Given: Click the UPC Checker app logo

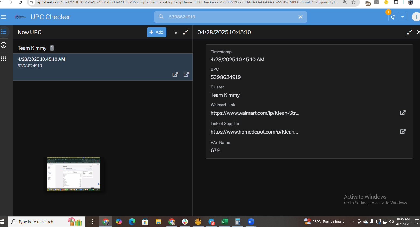Looking at the screenshot, I should (x=20, y=17).
